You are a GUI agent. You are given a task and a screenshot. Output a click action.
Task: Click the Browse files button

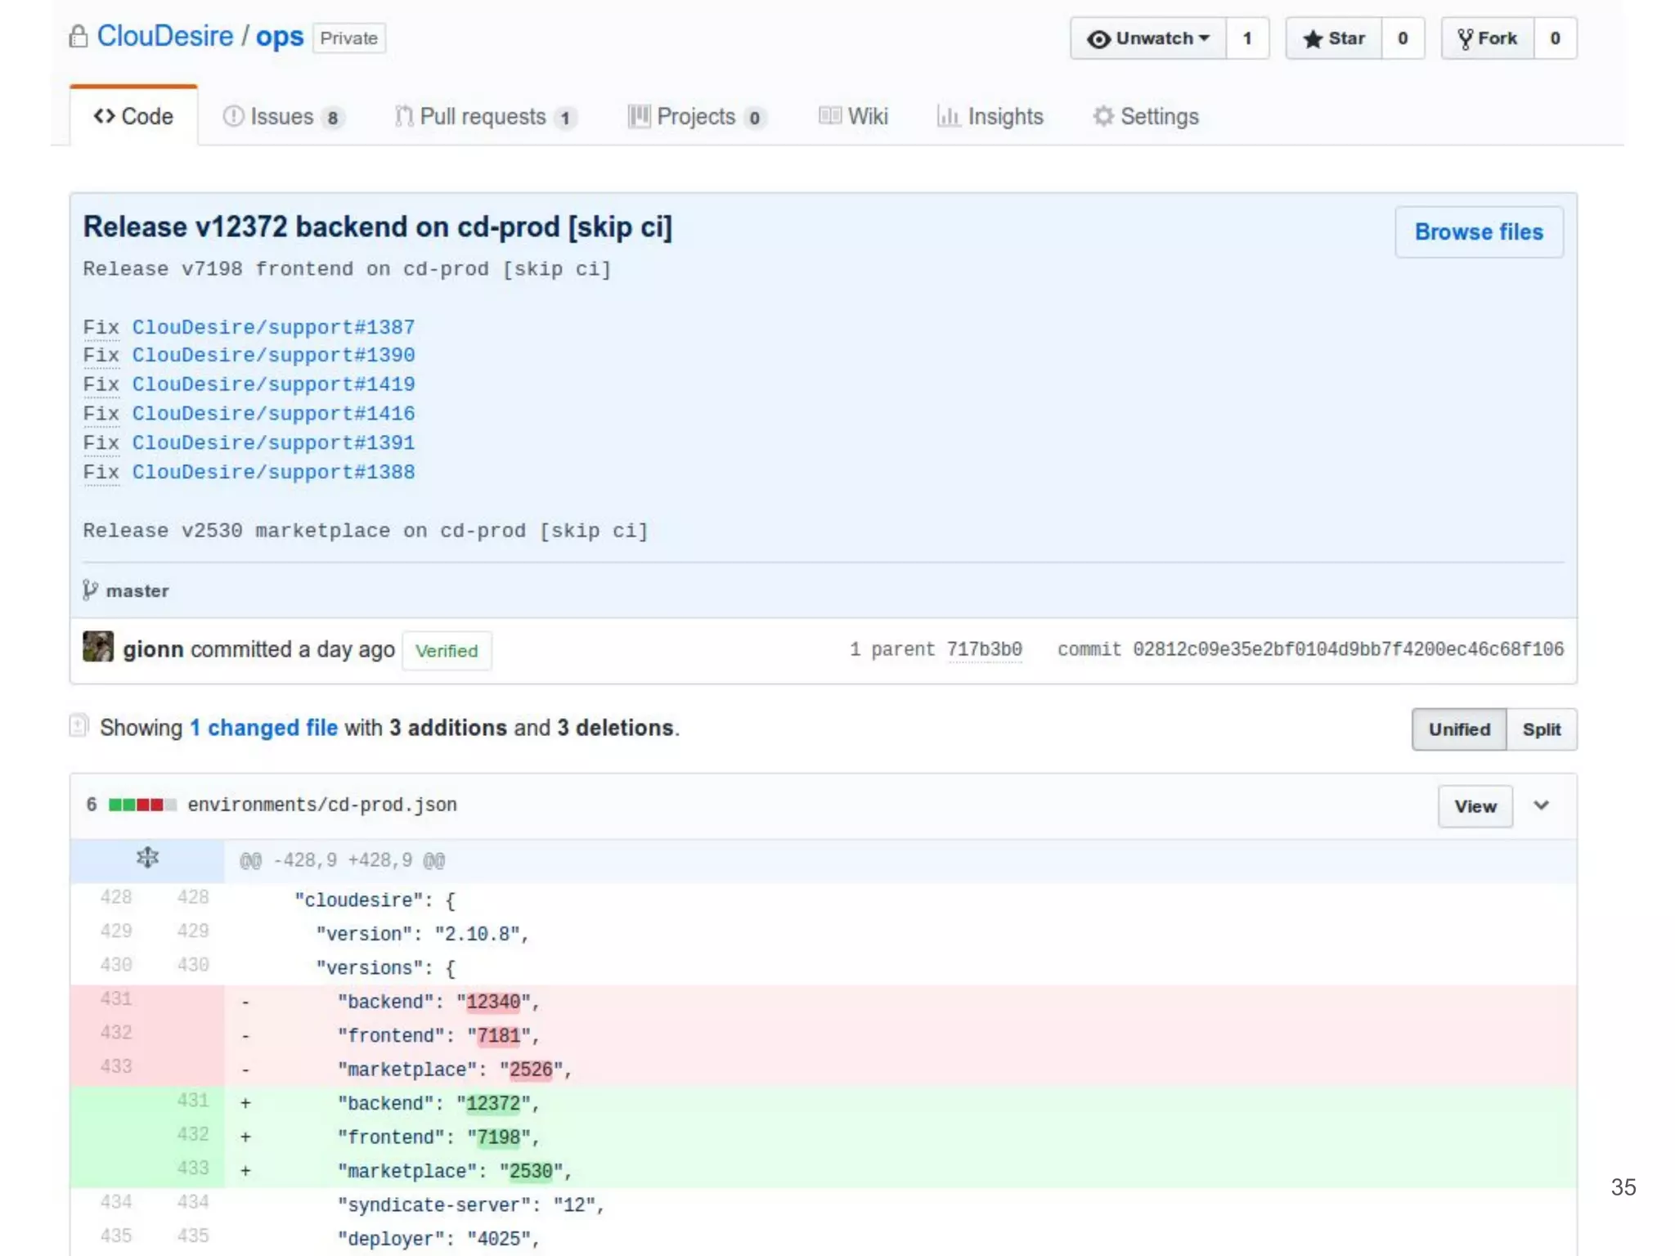[1479, 233]
